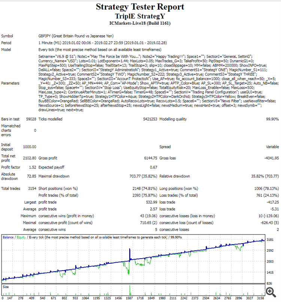Click the 3158 x-axis tick label
This screenshot has height=302, width=281.
[260, 298]
